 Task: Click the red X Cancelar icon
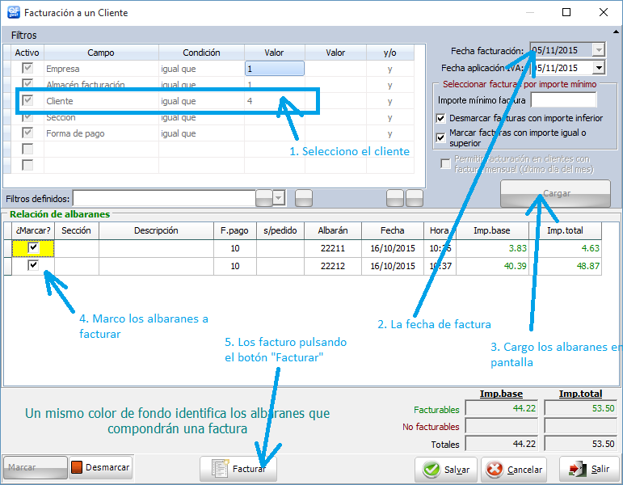(x=495, y=470)
